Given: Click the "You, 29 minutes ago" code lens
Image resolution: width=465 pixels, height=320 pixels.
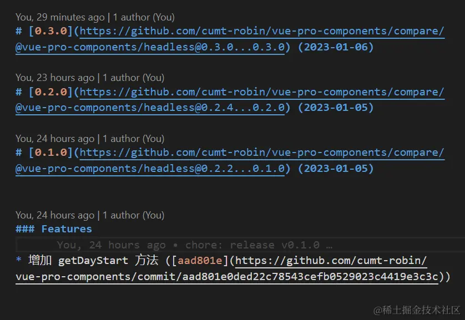Looking at the screenshot, I should [60, 17].
